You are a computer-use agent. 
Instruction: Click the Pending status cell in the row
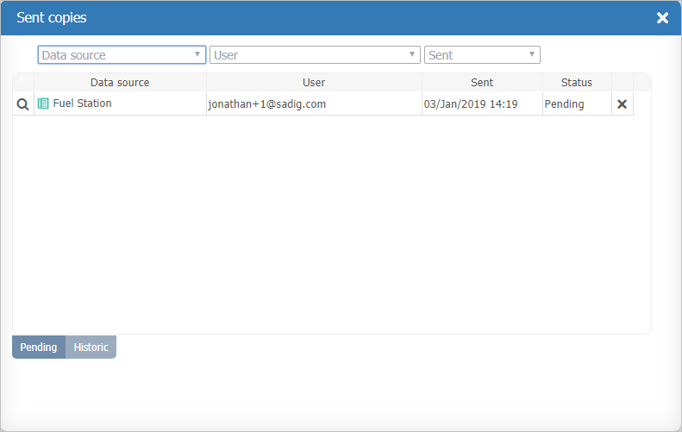(564, 104)
